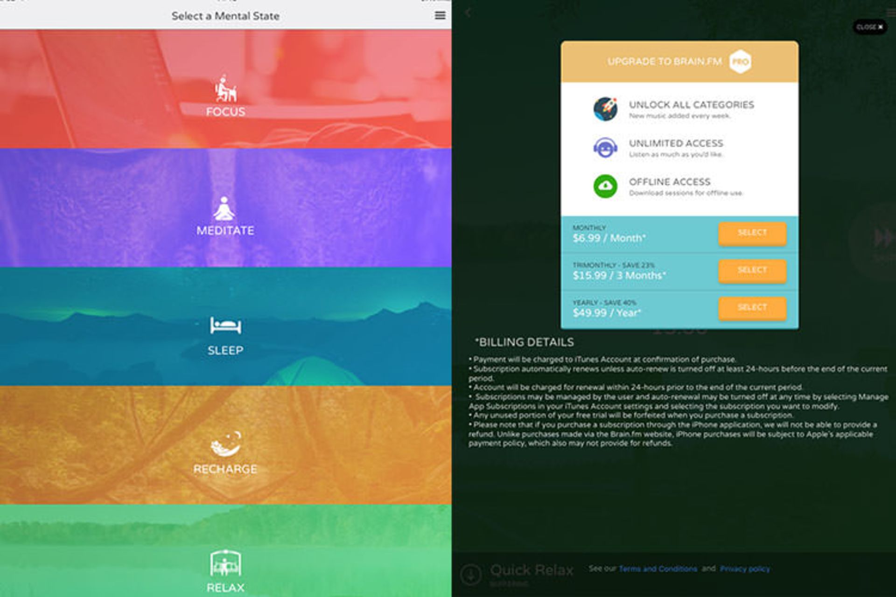Click 'Download sessions for offline use' subtitle
Viewport: 896px width, 597px height.
point(686,193)
